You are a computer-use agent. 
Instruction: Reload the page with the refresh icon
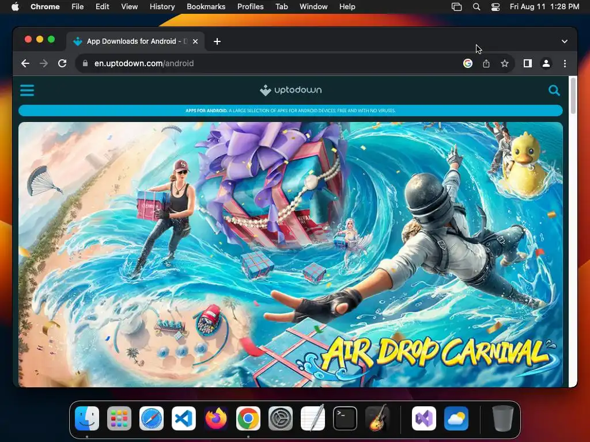point(62,63)
